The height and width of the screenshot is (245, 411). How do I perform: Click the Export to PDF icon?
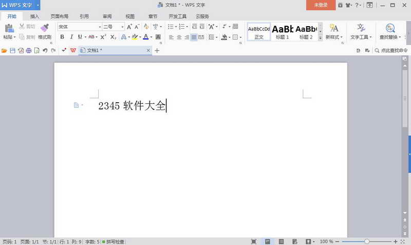[21, 50]
